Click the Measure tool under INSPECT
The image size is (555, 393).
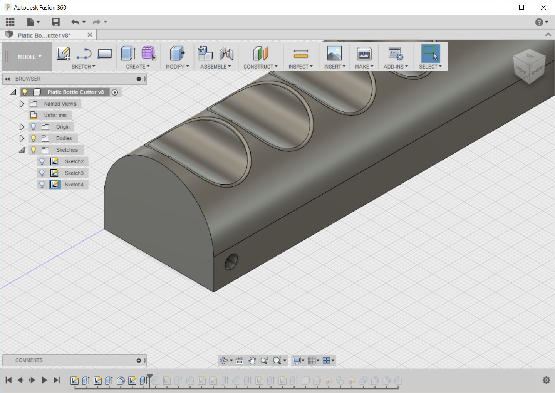(301, 54)
